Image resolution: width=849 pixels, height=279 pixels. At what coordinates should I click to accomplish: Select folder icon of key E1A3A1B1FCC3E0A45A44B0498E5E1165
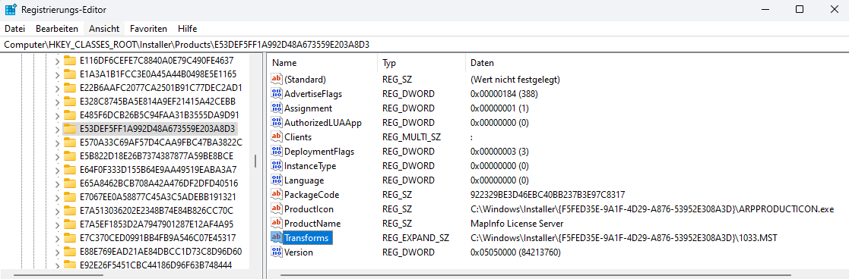69,74
